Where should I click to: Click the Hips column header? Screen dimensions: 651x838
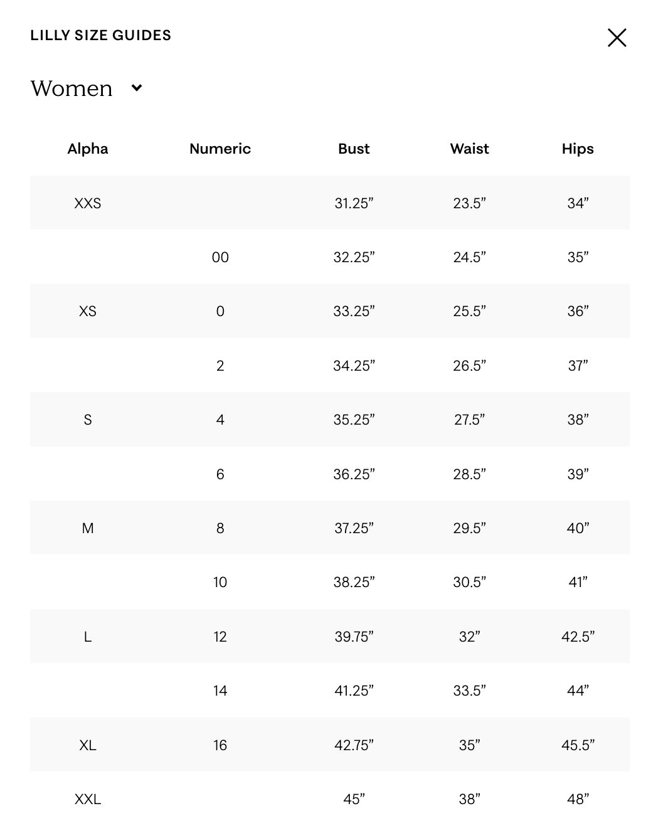578,149
